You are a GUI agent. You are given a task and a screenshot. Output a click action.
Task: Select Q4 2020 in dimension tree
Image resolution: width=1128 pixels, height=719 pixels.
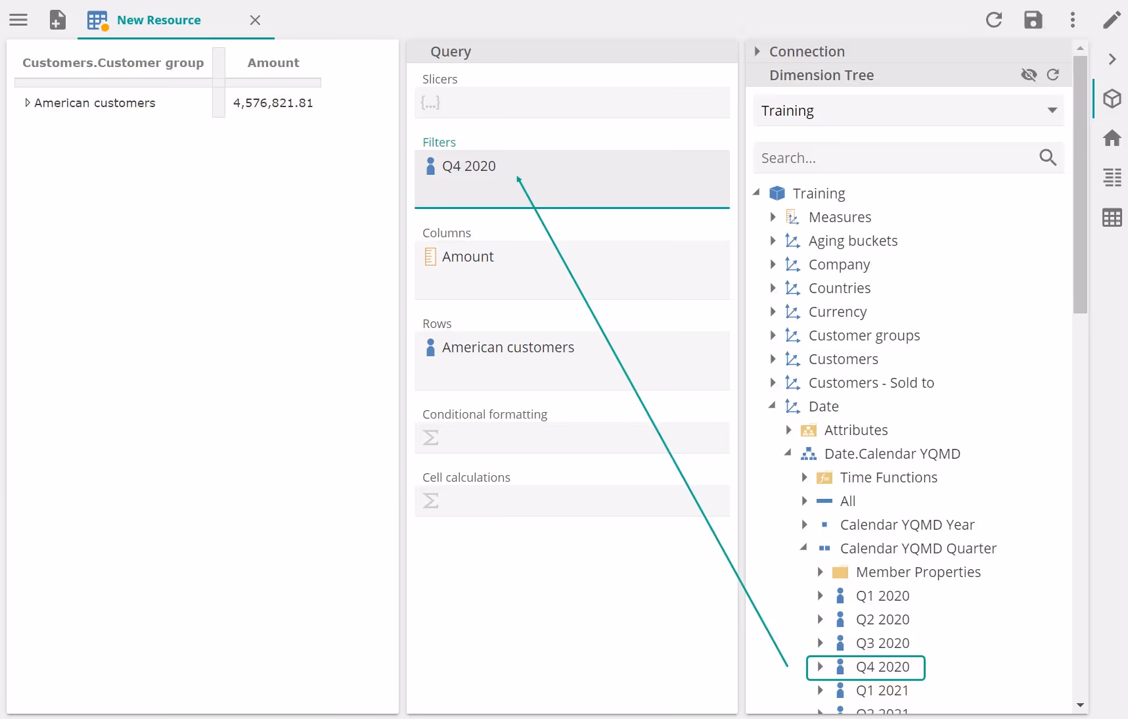coord(882,667)
